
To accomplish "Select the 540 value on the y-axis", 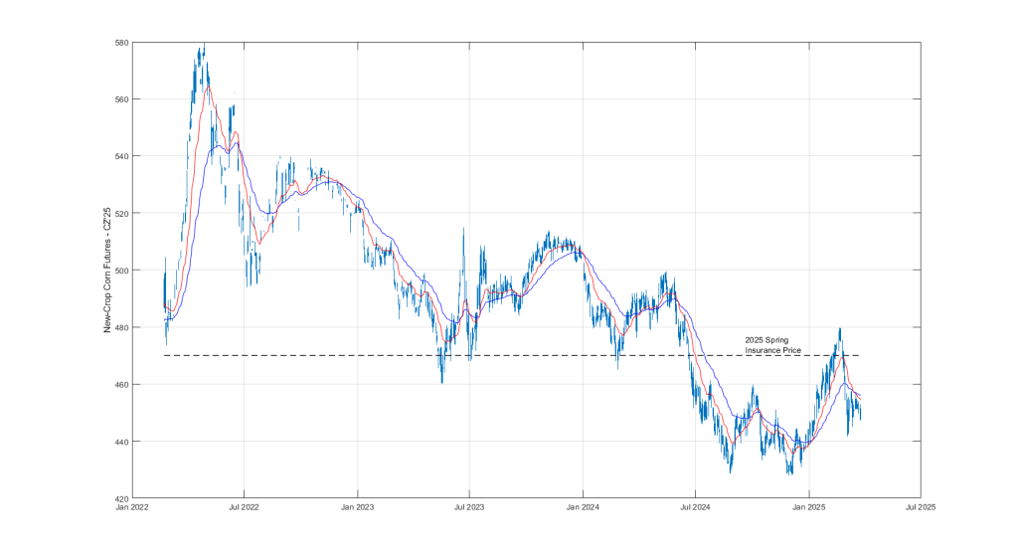I will (x=121, y=157).
